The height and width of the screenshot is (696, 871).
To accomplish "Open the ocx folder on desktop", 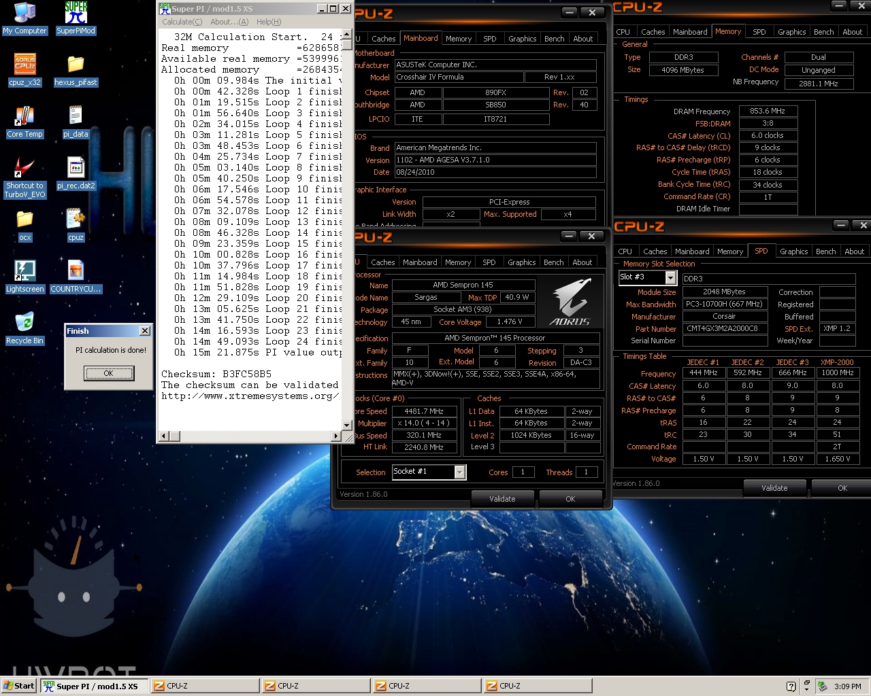I will pyautogui.click(x=24, y=225).
